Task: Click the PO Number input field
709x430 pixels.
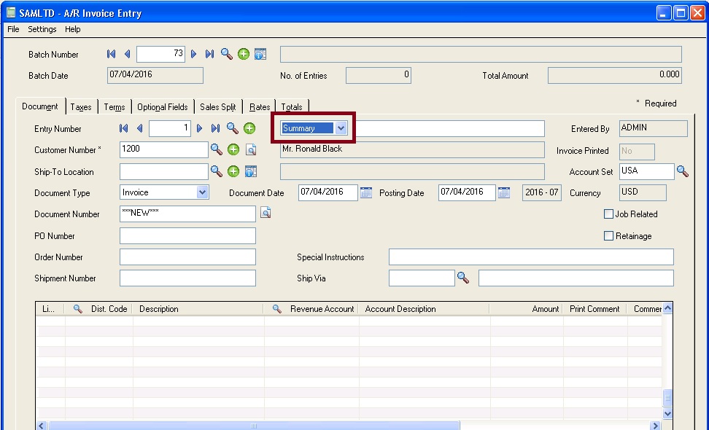Action: point(187,235)
